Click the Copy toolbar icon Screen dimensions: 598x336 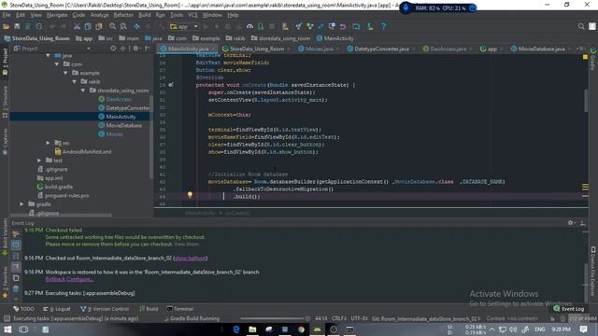tap(88, 27)
